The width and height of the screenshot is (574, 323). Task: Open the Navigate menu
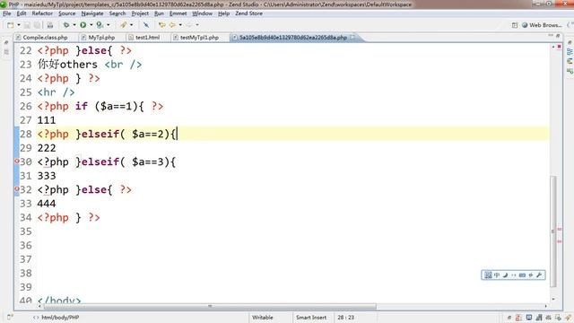click(92, 13)
